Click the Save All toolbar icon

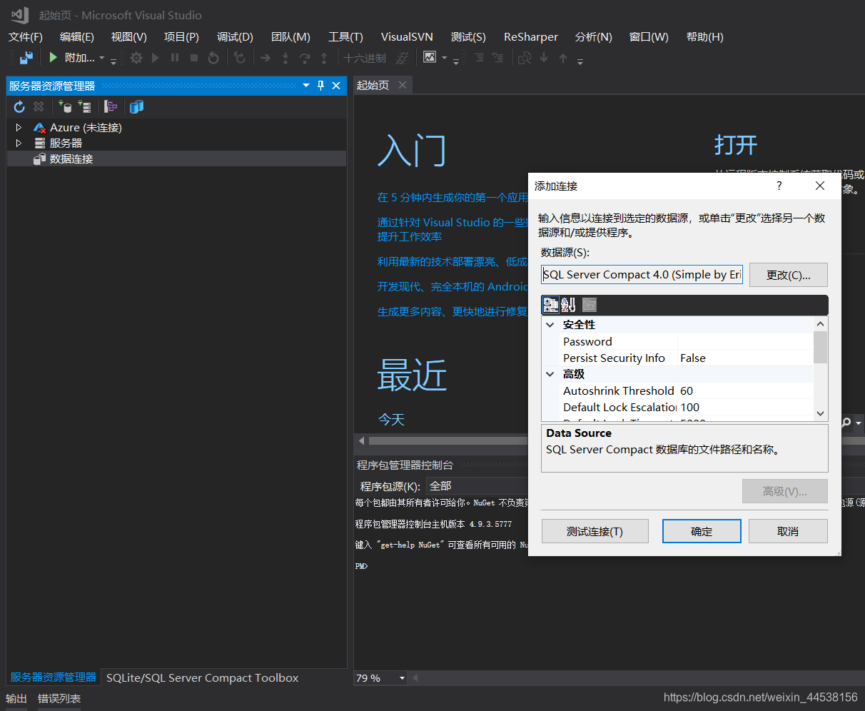pos(26,58)
